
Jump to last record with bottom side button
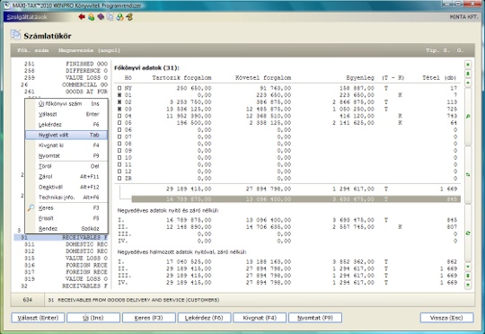click(x=468, y=285)
